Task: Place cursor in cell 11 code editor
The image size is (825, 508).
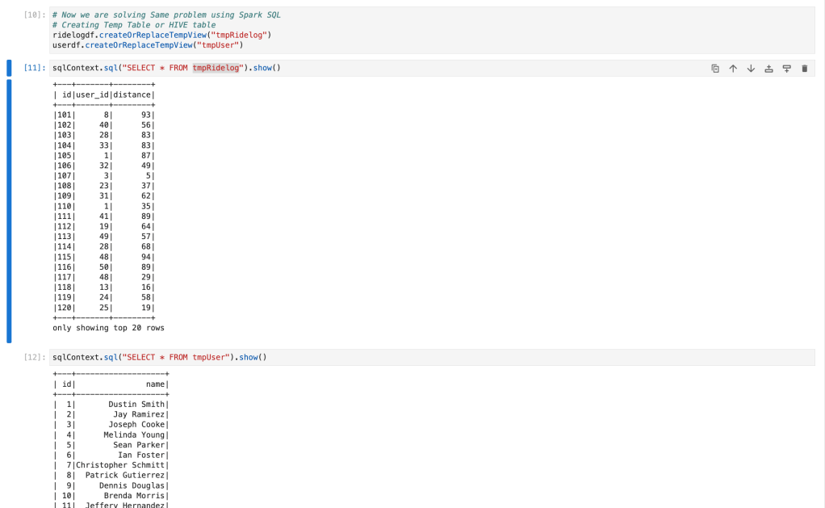Action: point(484,68)
